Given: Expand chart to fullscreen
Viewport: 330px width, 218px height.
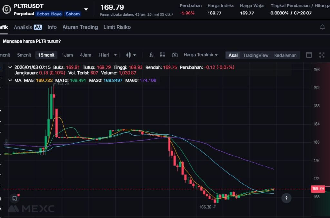Looking at the screenshot, I should pos(322,55).
